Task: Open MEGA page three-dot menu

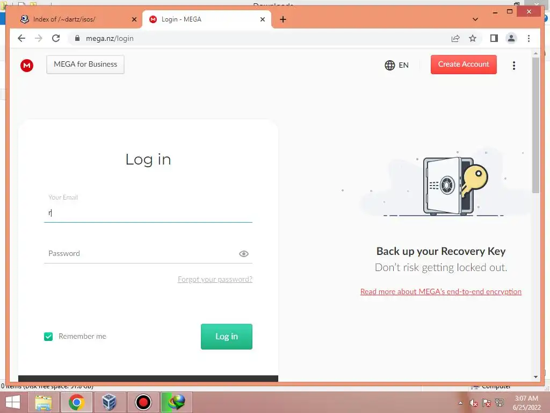Action: 514,65
